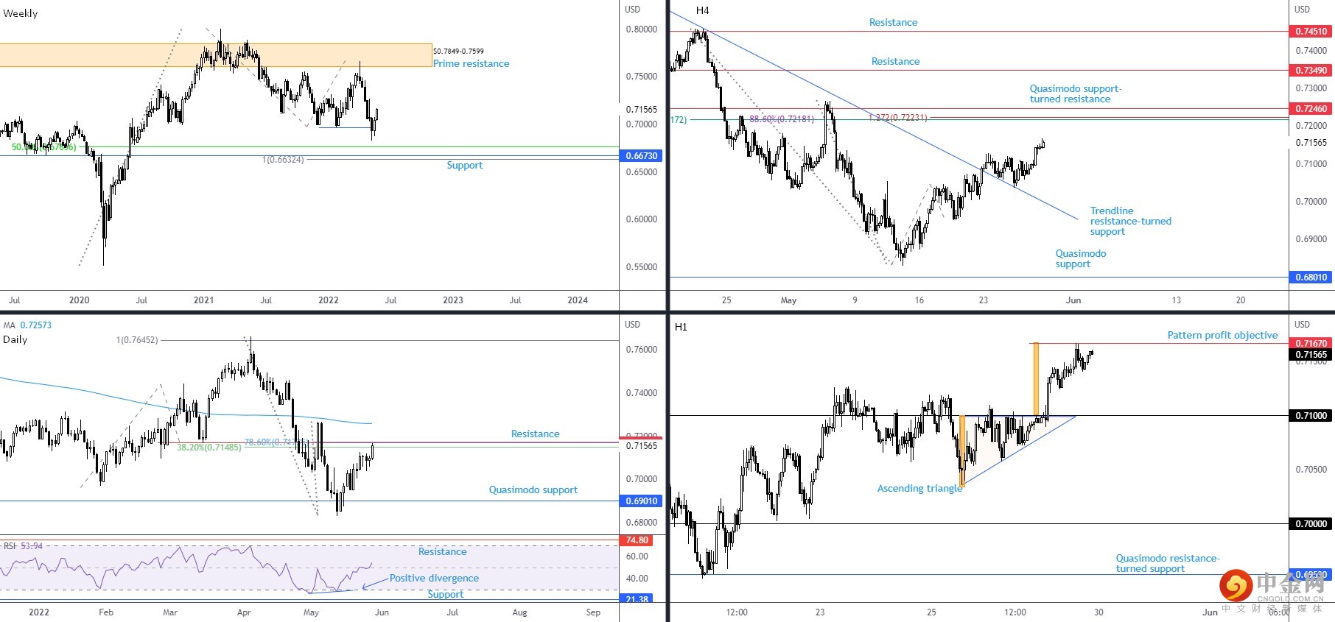Click the 'Daily' timeframe label

point(15,339)
